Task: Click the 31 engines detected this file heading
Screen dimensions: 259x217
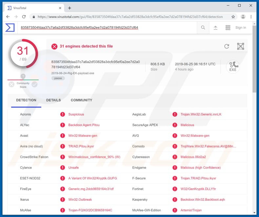Action: pyautogui.click(x=86, y=46)
